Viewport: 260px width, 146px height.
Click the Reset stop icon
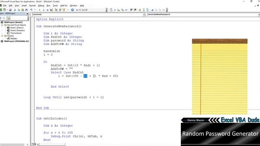coord(48,10)
